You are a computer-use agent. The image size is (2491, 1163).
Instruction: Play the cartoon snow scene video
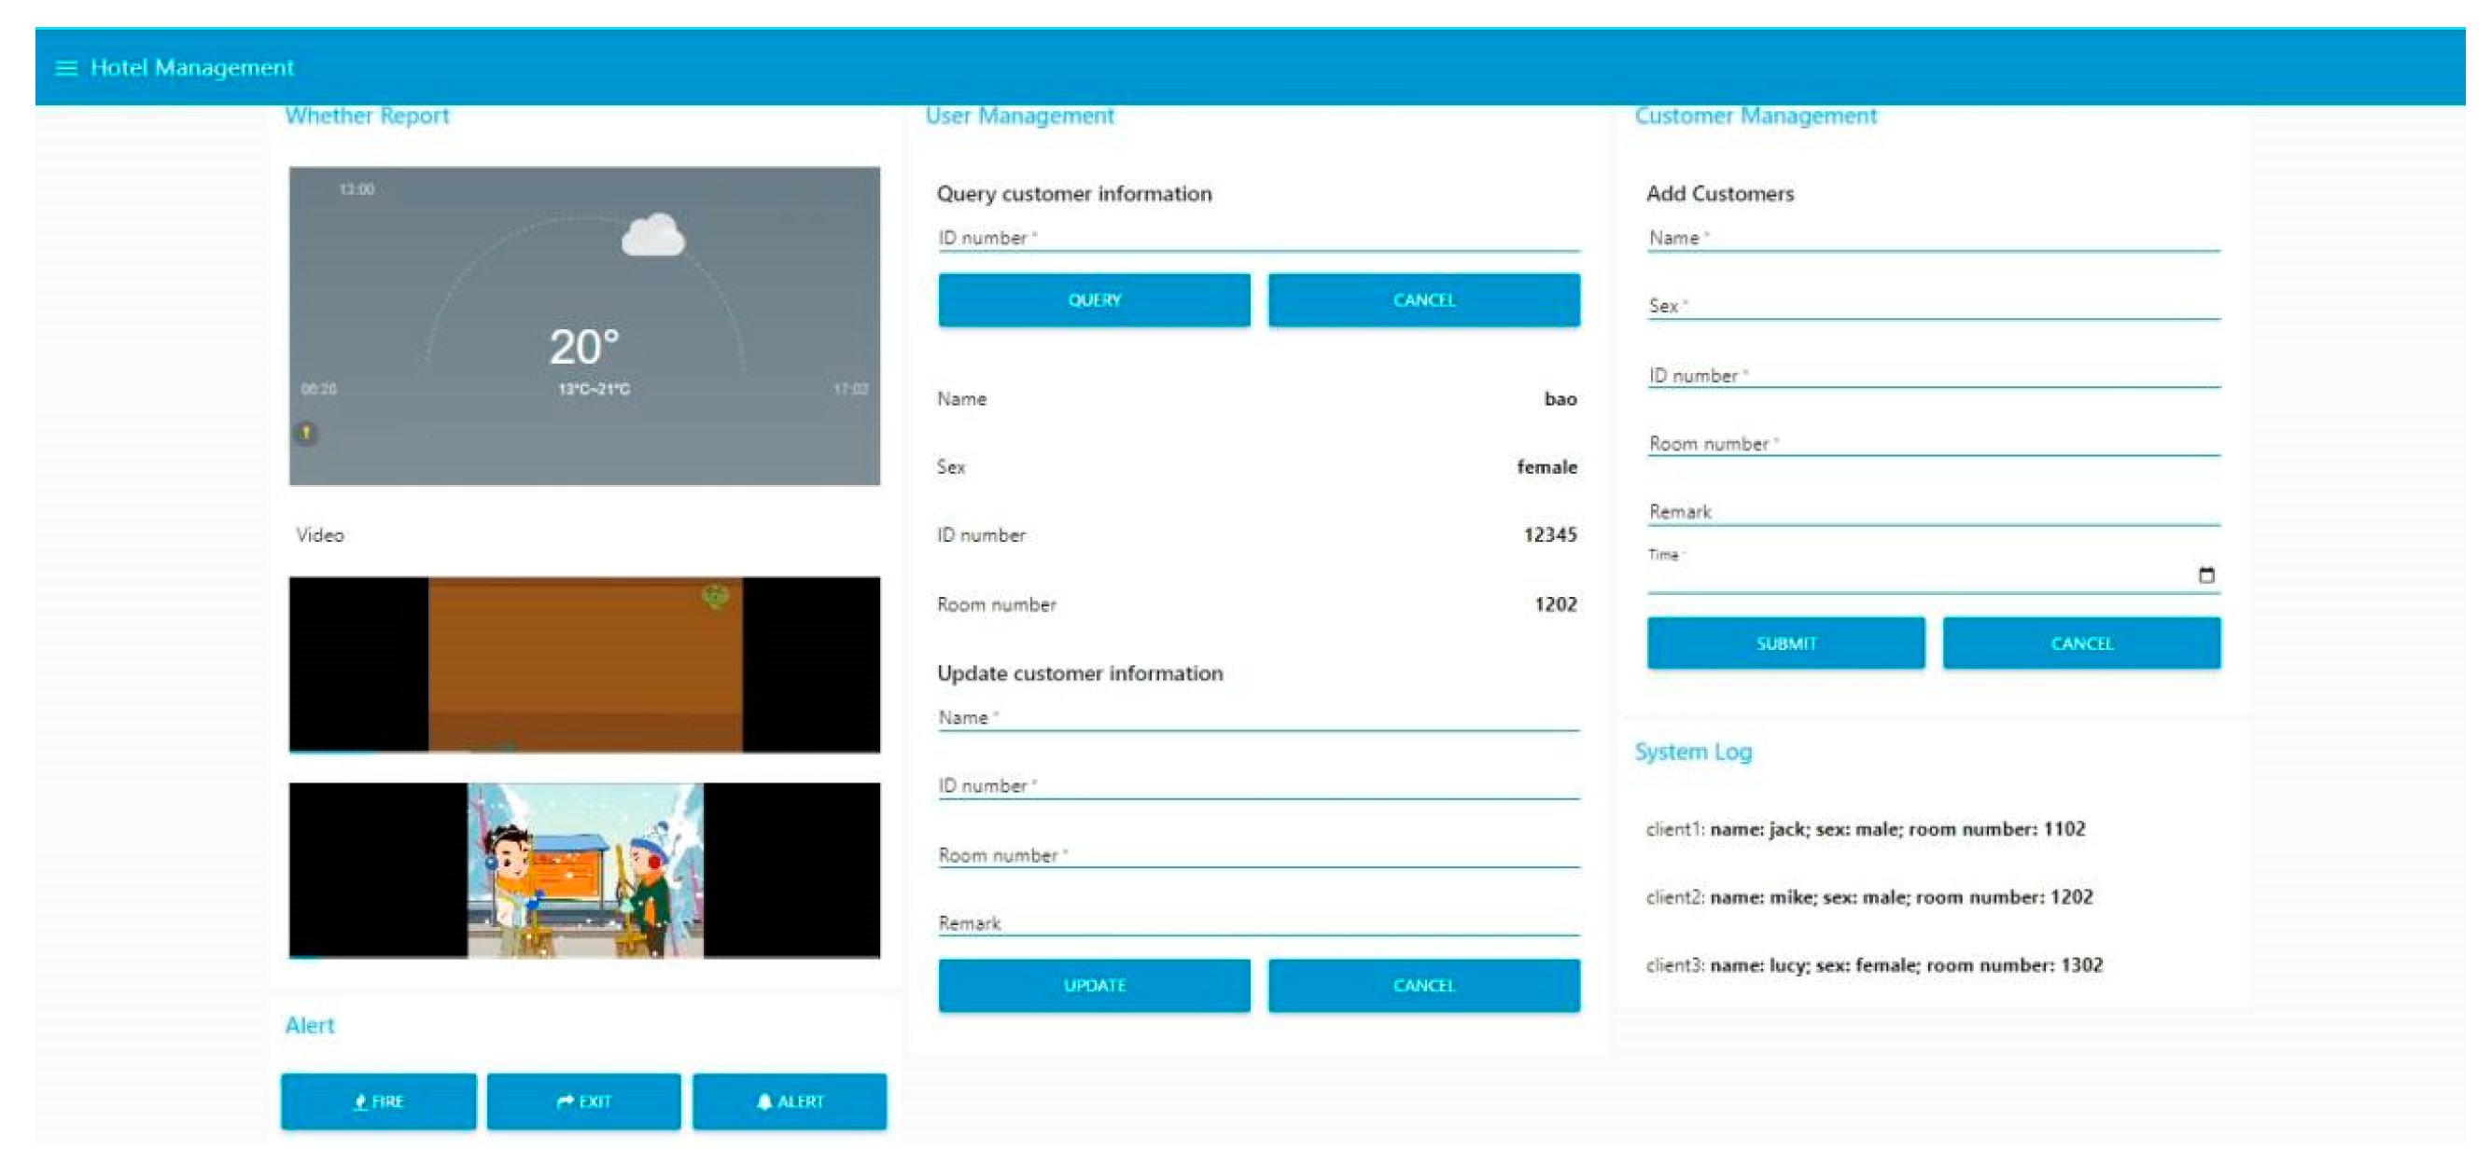(x=584, y=871)
